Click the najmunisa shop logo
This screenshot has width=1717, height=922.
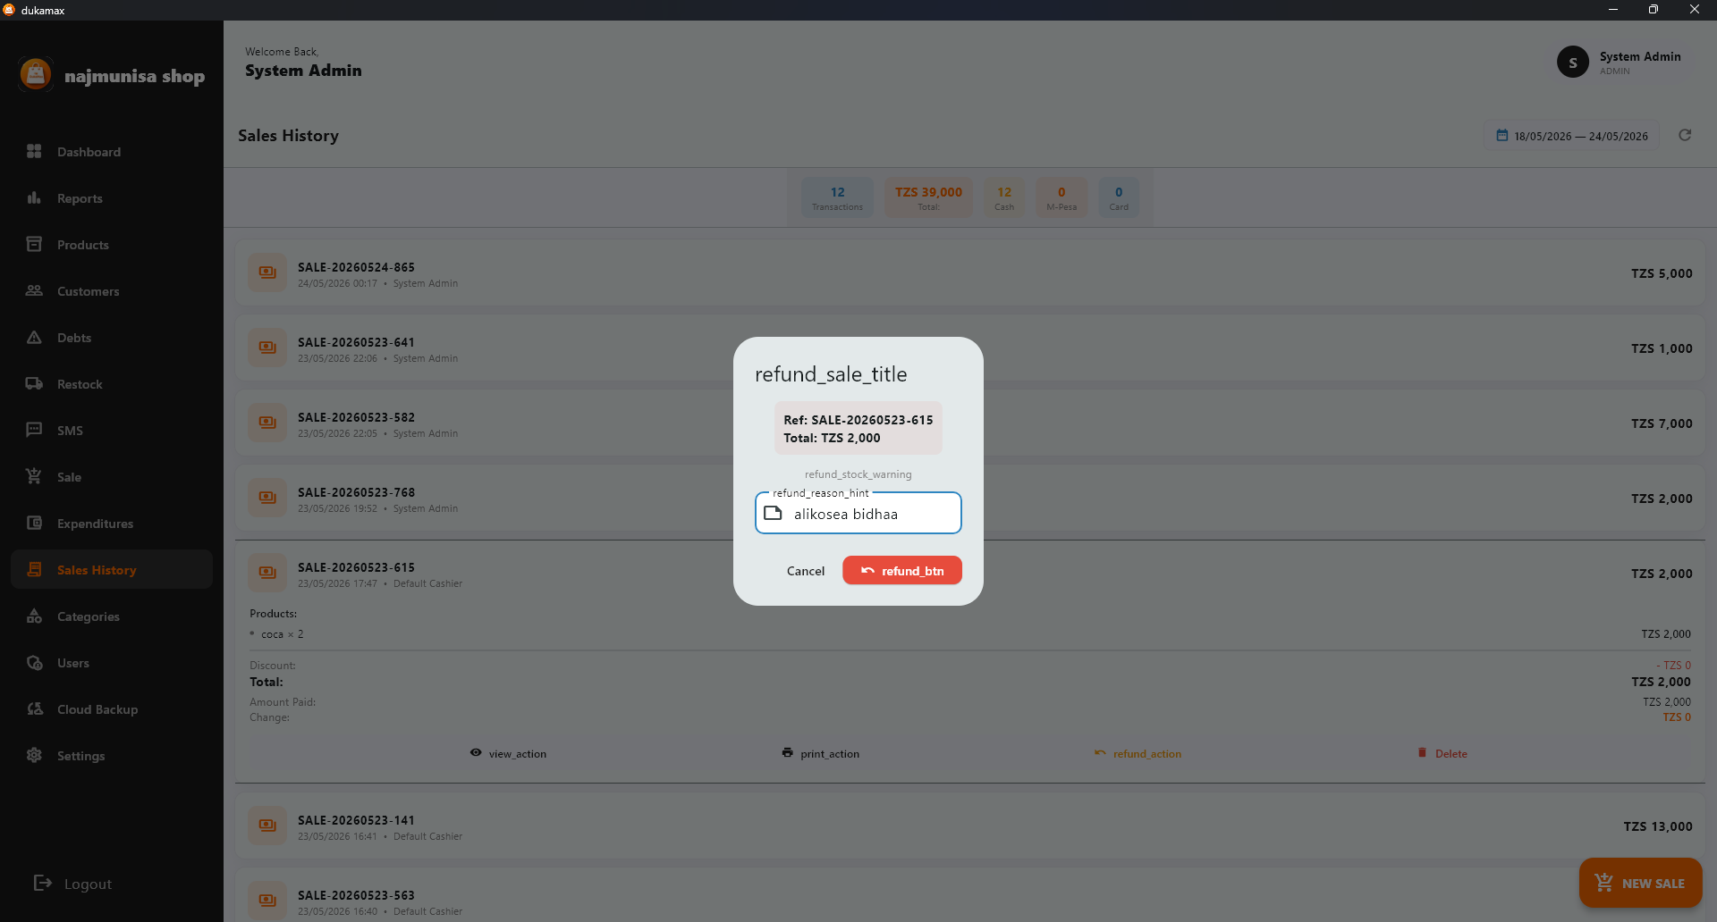point(36,74)
